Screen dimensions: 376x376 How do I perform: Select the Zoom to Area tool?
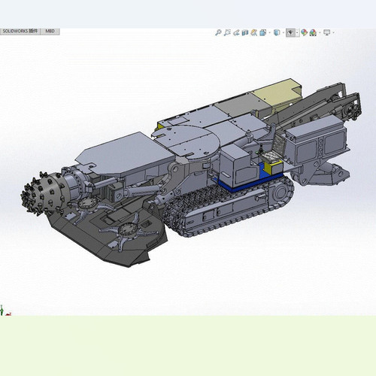(227, 32)
